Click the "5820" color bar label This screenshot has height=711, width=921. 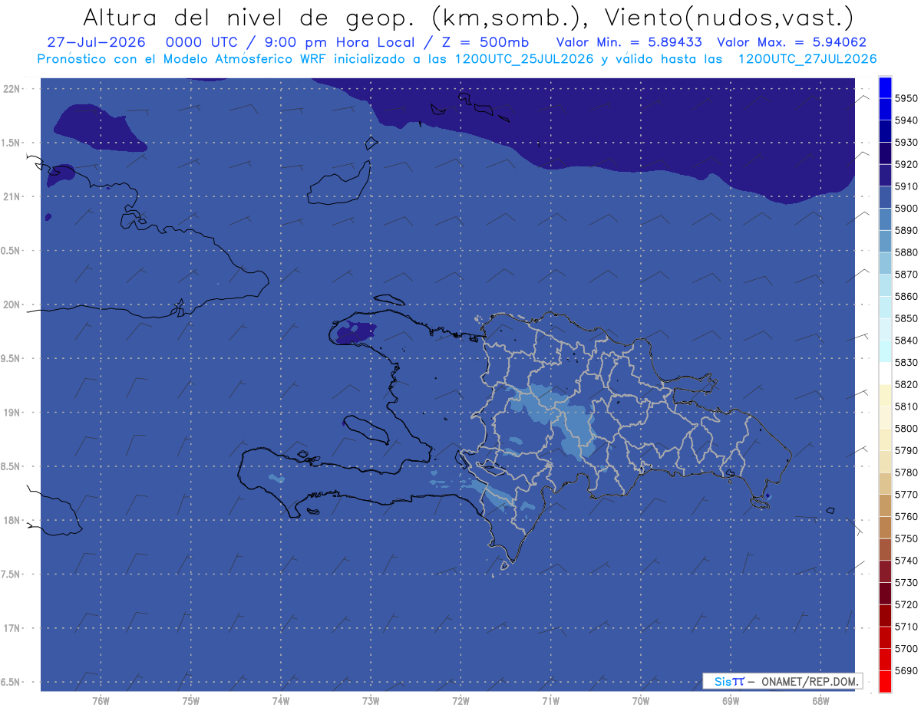click(906, 384)
